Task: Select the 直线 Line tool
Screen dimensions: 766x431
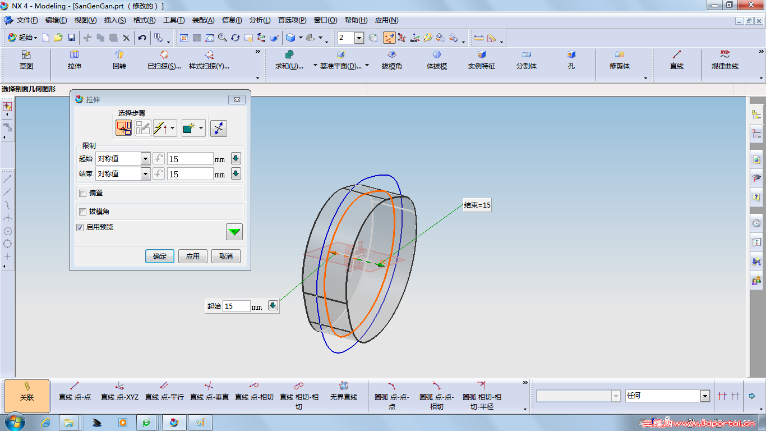Action: point(677,60)
